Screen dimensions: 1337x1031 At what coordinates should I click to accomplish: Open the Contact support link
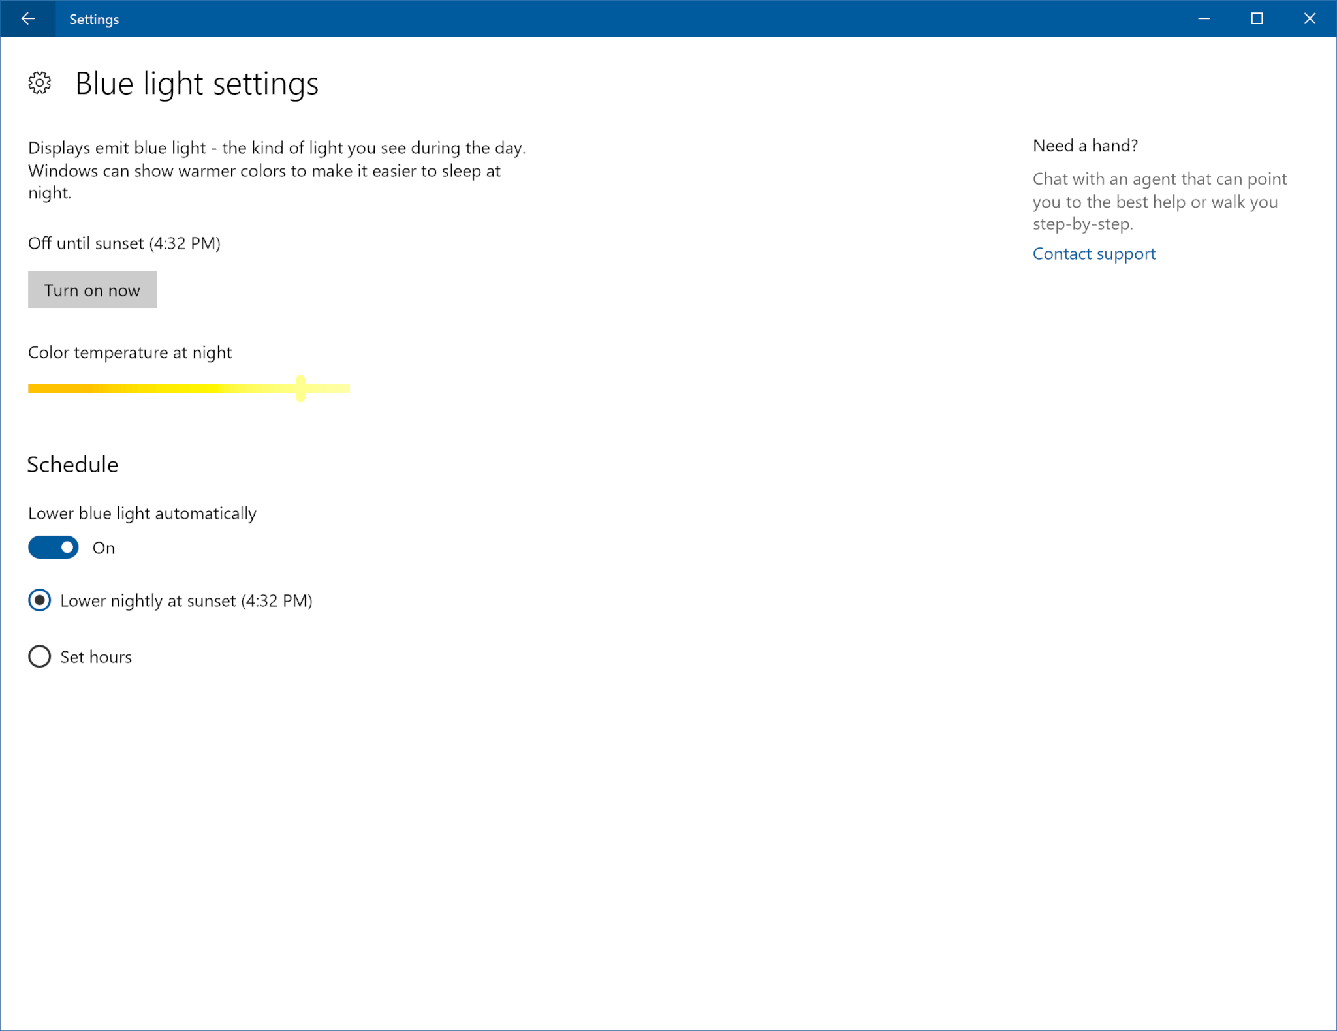(1093, 254)
